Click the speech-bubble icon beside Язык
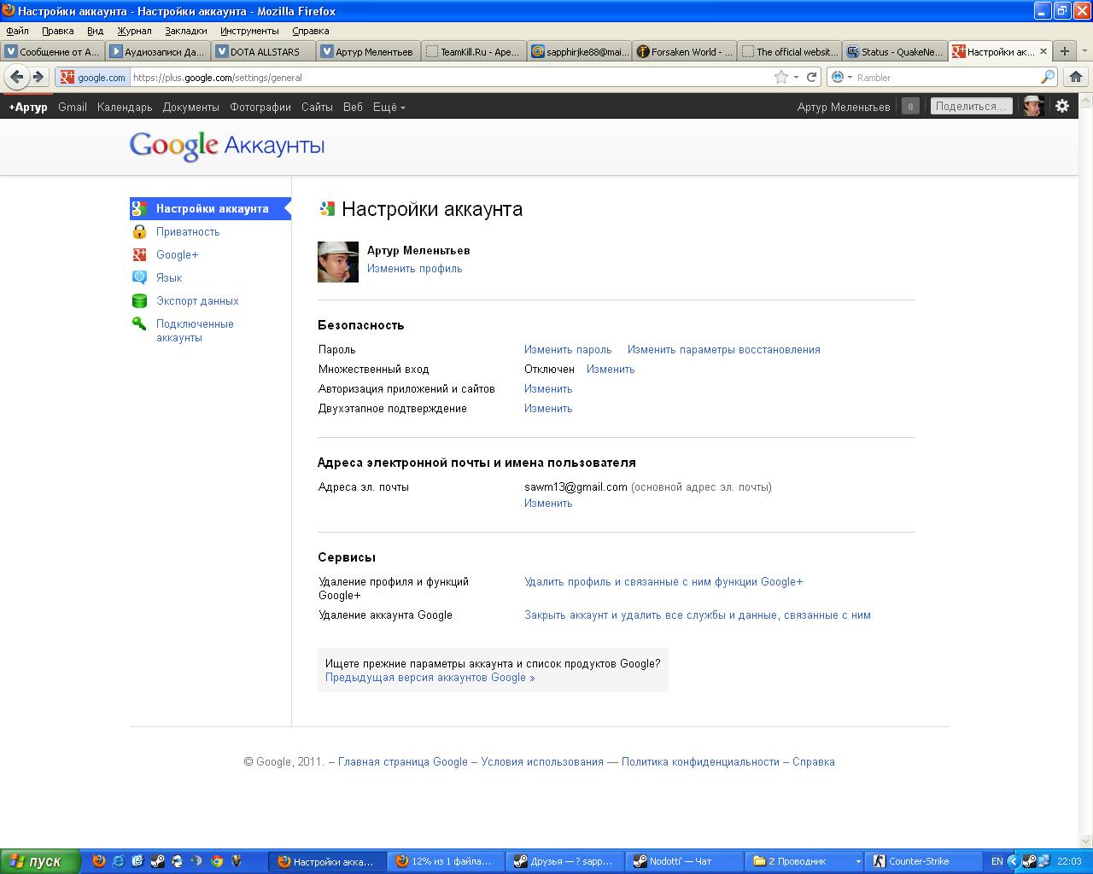 coord(139,277)
